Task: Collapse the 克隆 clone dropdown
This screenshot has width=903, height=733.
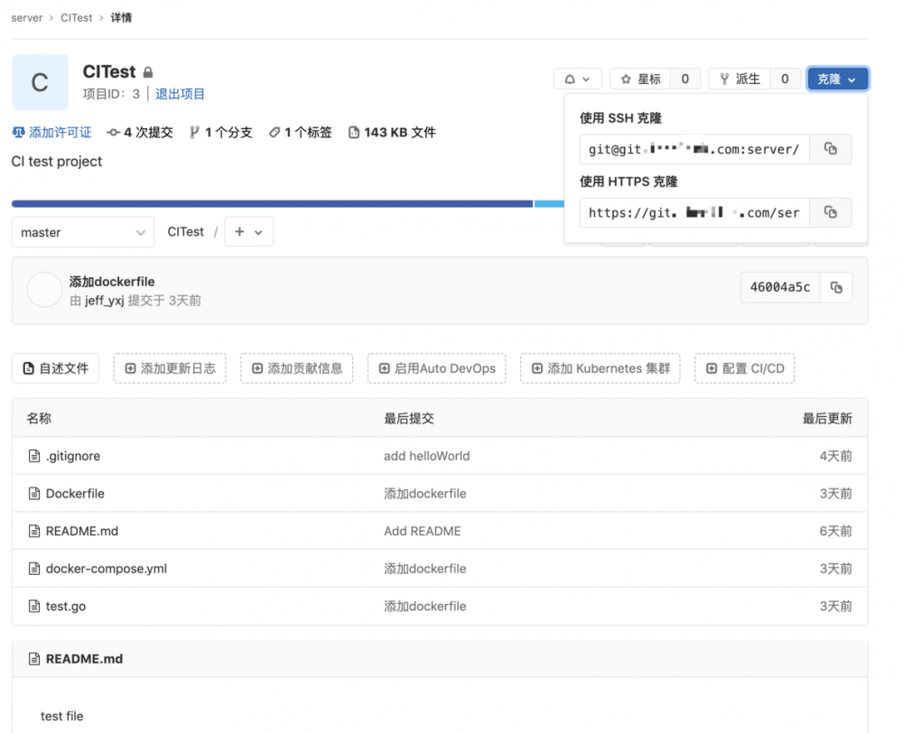Action: (837, 79)
